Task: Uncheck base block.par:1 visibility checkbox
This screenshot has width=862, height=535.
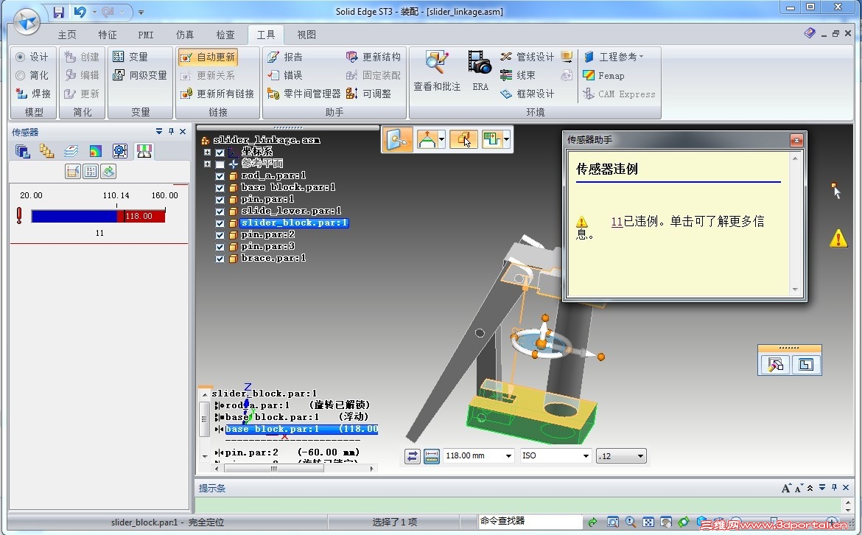Action: point(220,187)
